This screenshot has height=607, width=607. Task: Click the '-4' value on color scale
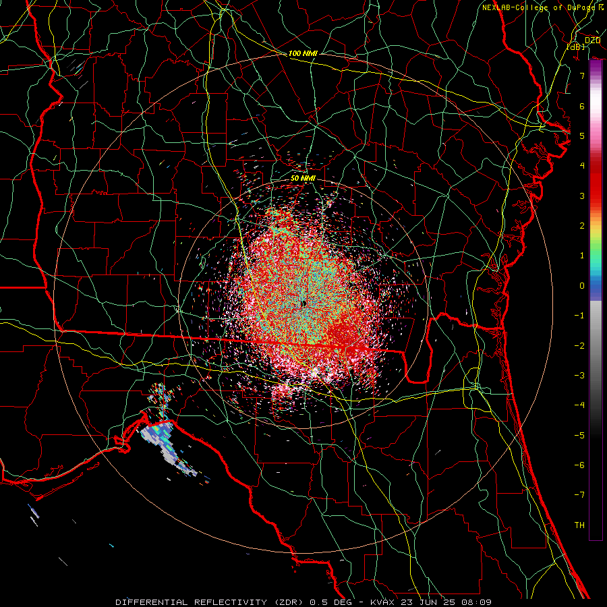(x=579, y=405)
